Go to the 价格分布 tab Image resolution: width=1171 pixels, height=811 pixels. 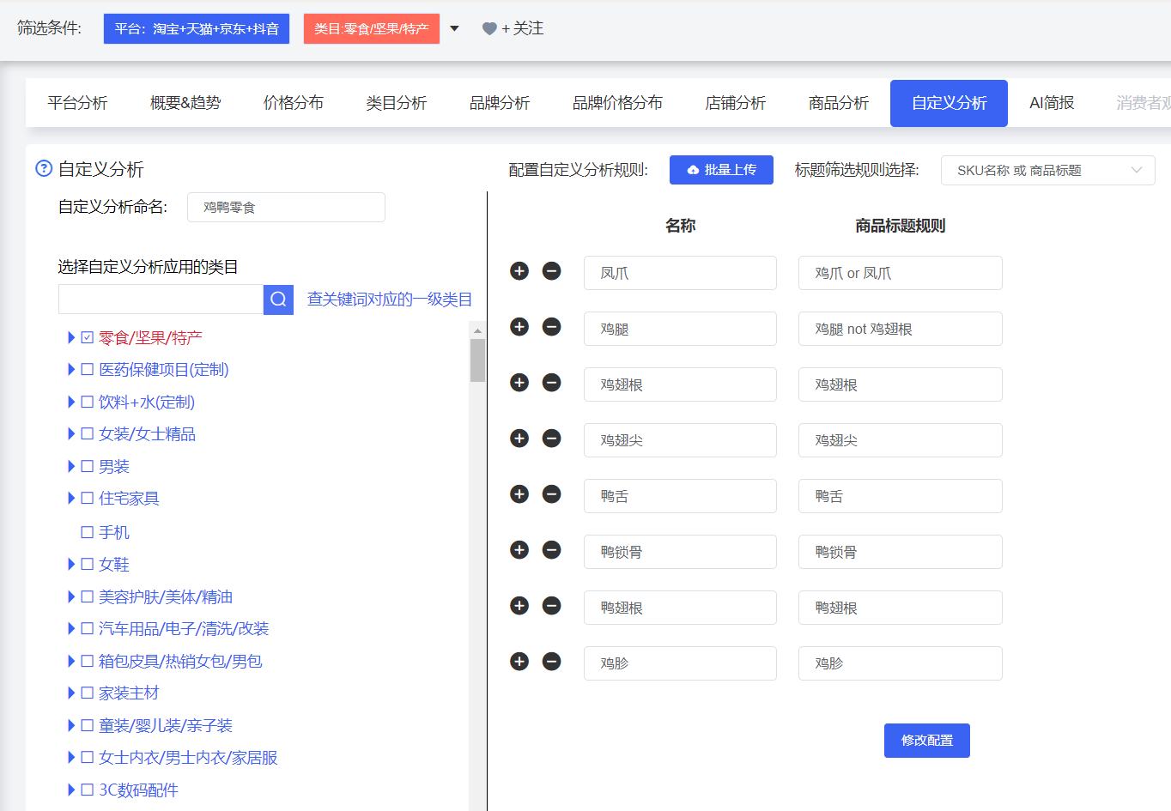(x=294, y=103)
